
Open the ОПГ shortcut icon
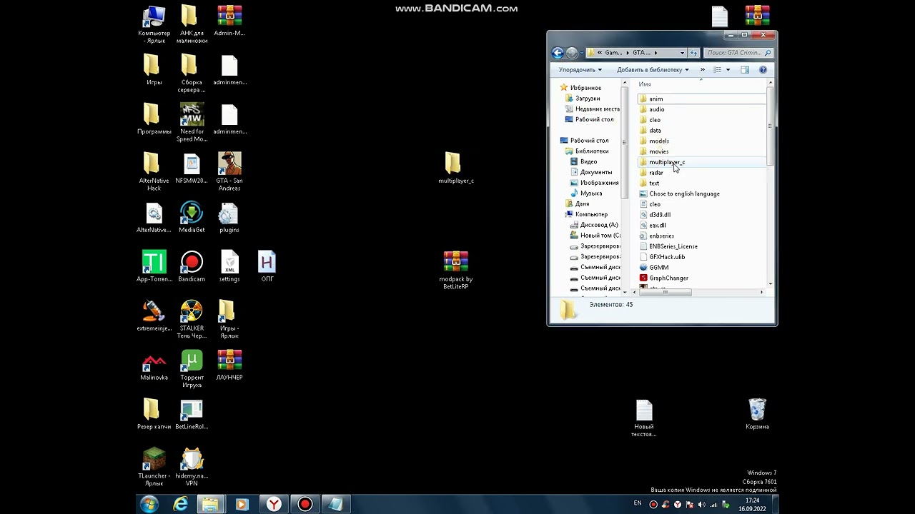[x=267, y=267]
